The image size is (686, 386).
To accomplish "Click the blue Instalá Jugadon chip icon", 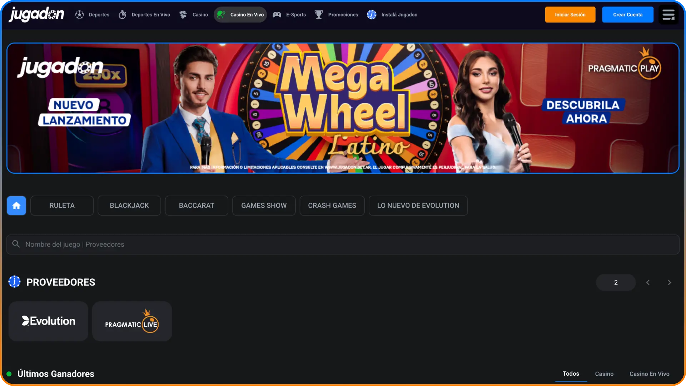I will [x=372, y=15].
